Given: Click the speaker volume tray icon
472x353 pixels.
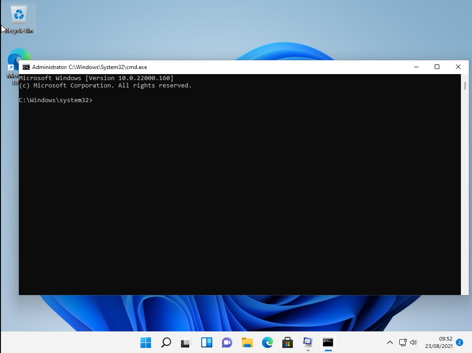Looking at the screenshot, I should pos(413,342).
